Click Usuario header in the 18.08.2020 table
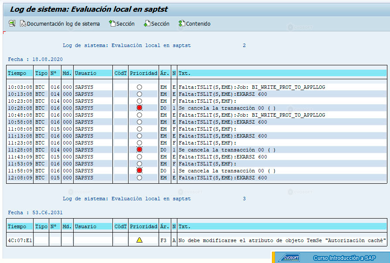Viewport: 390px width, 263px height. point(85,73)
